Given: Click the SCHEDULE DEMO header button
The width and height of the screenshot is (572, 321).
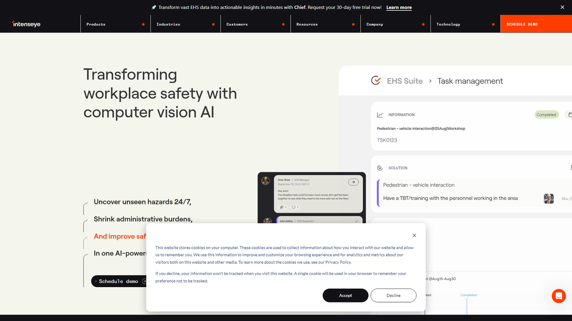Looking at the screenshot, I should 536,24.
